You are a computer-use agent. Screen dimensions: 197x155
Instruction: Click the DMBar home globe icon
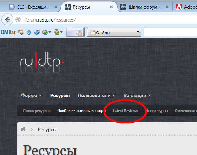45,32
